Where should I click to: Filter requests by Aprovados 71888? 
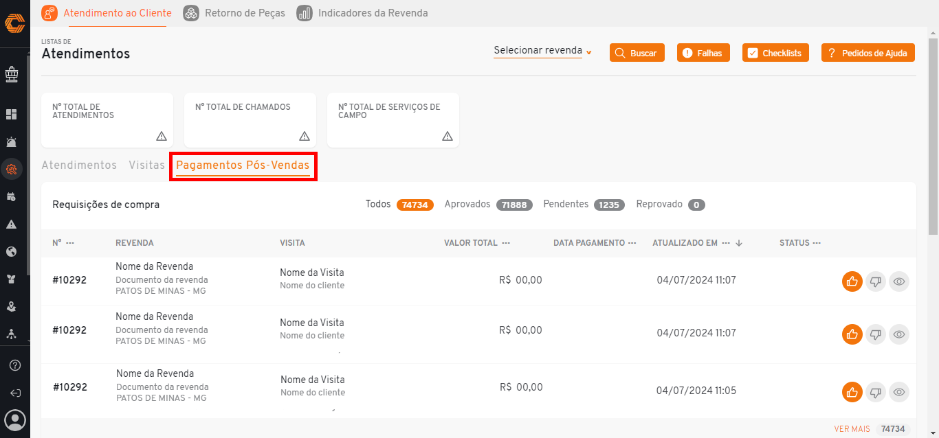(488, 205)
